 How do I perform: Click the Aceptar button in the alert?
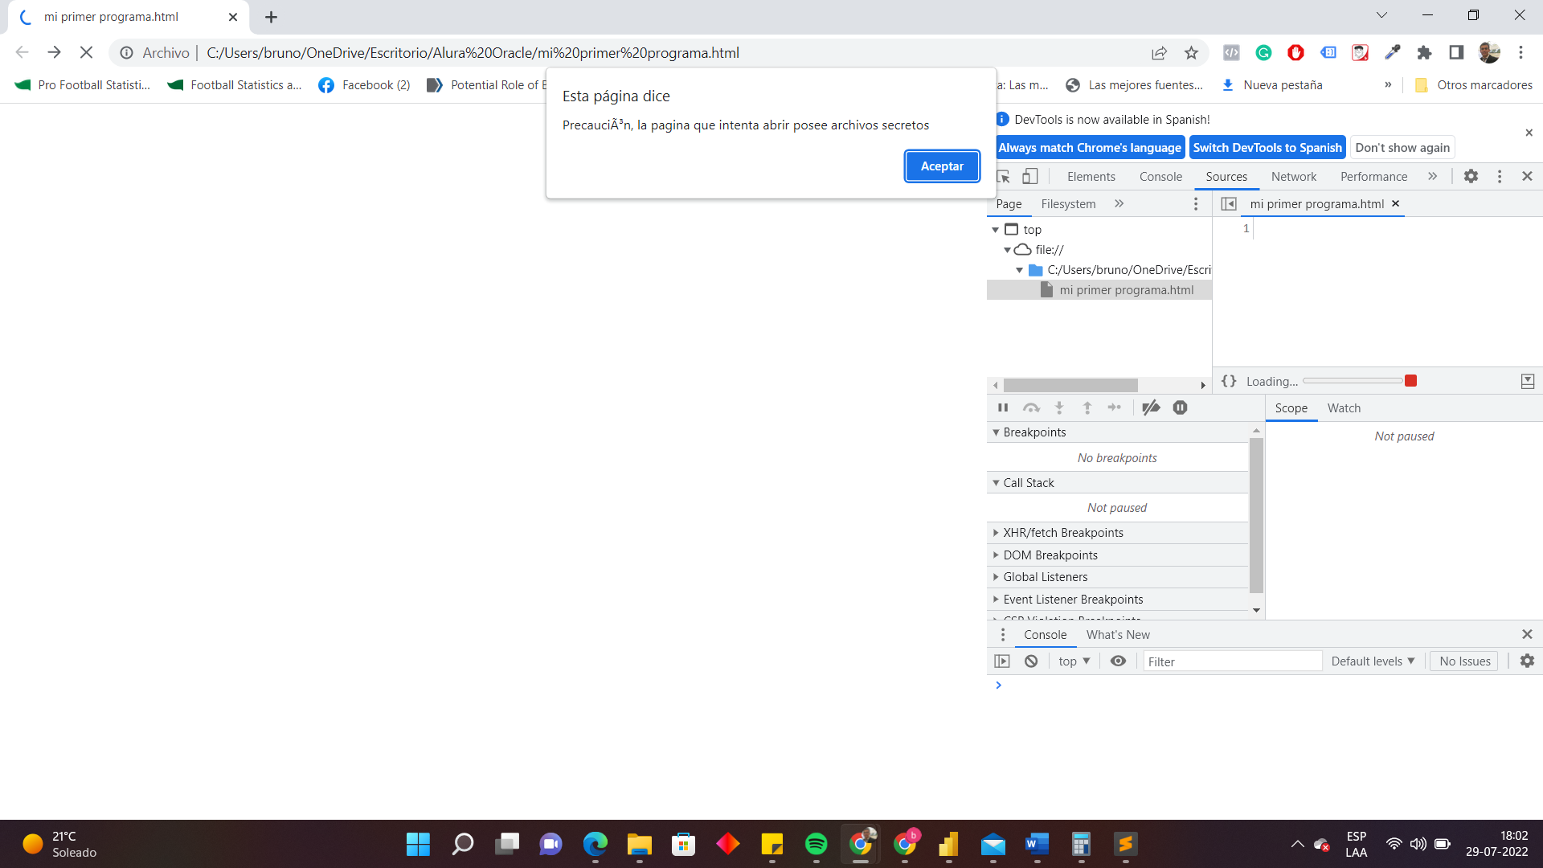point(942,166)
